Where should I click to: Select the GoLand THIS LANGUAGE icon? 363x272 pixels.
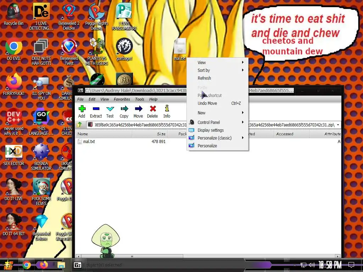[x=41, y=122]
